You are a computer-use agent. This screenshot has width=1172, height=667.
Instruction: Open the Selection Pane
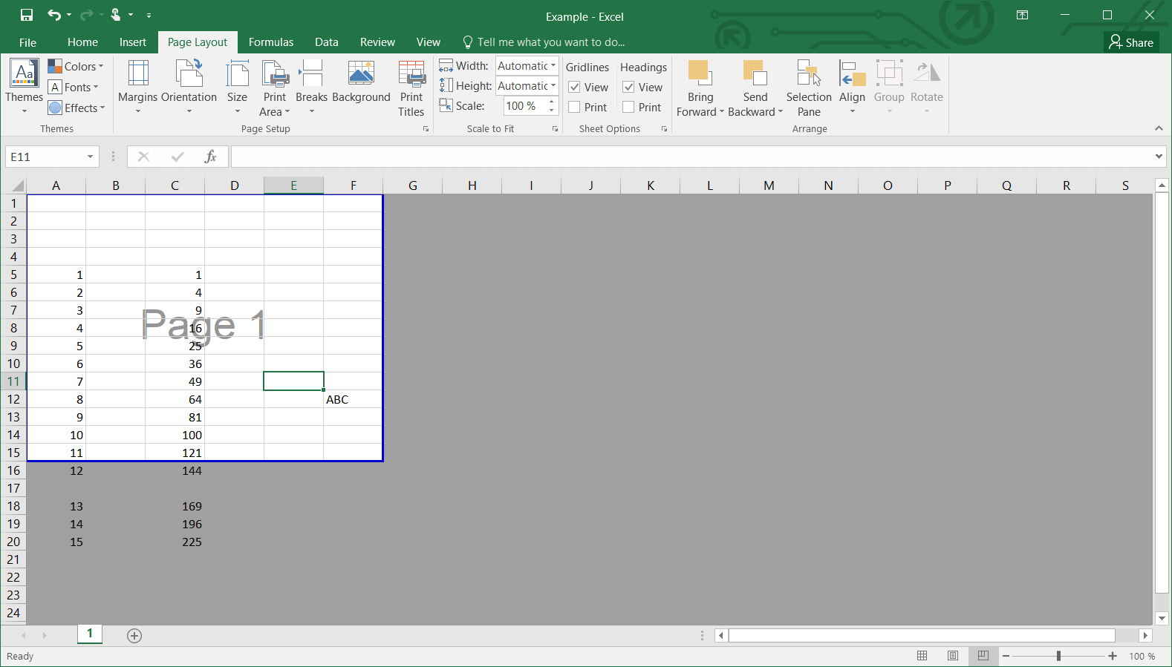(809, 87)
